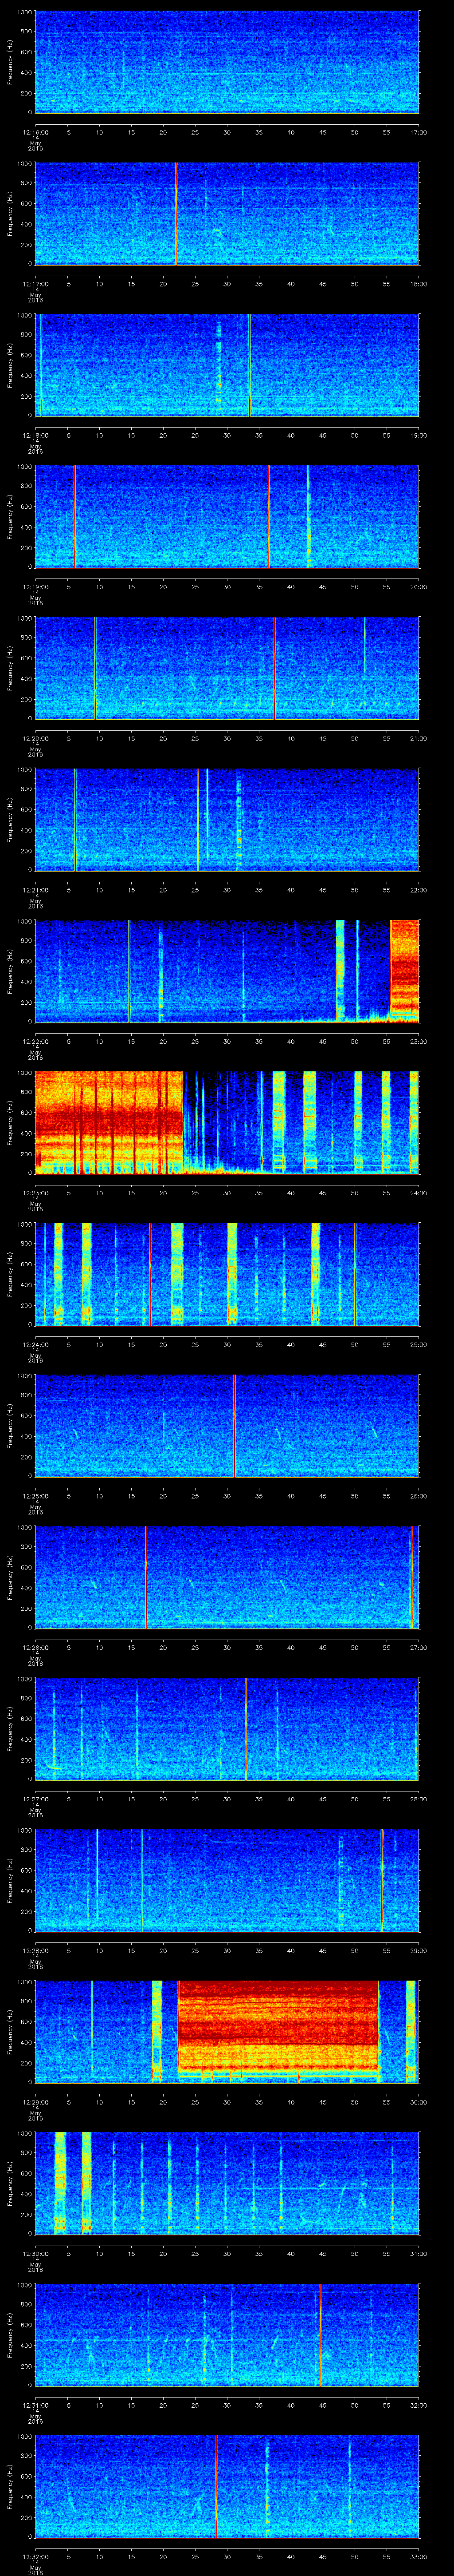
Task: Select the spectrogram panel starting at 12:16:00
Action: point(227,62)
